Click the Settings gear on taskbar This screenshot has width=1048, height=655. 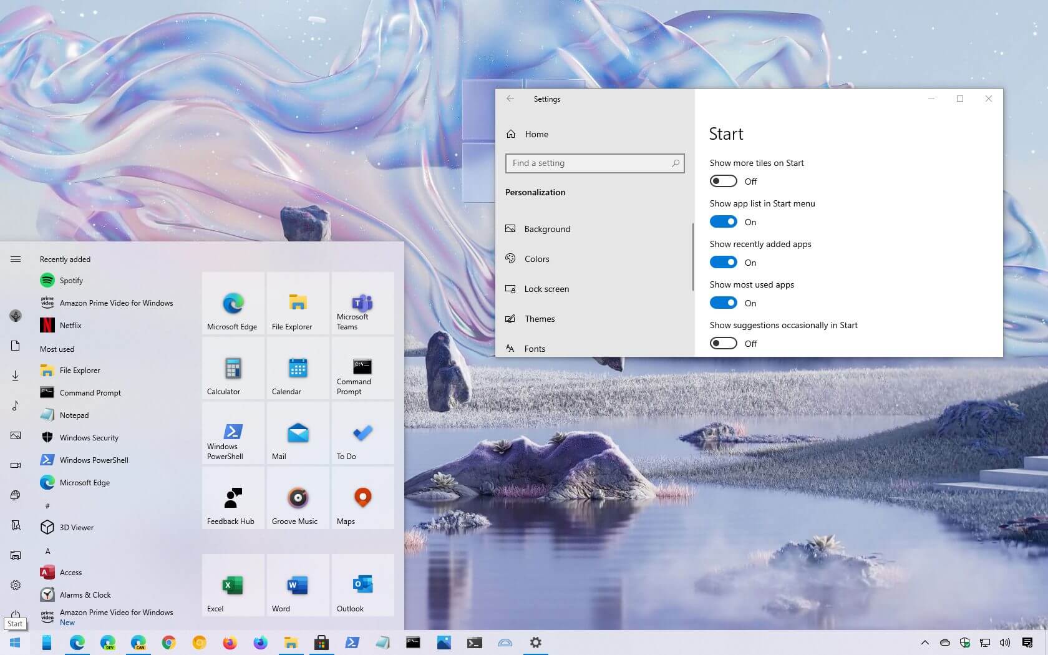(x=535, y=643)
